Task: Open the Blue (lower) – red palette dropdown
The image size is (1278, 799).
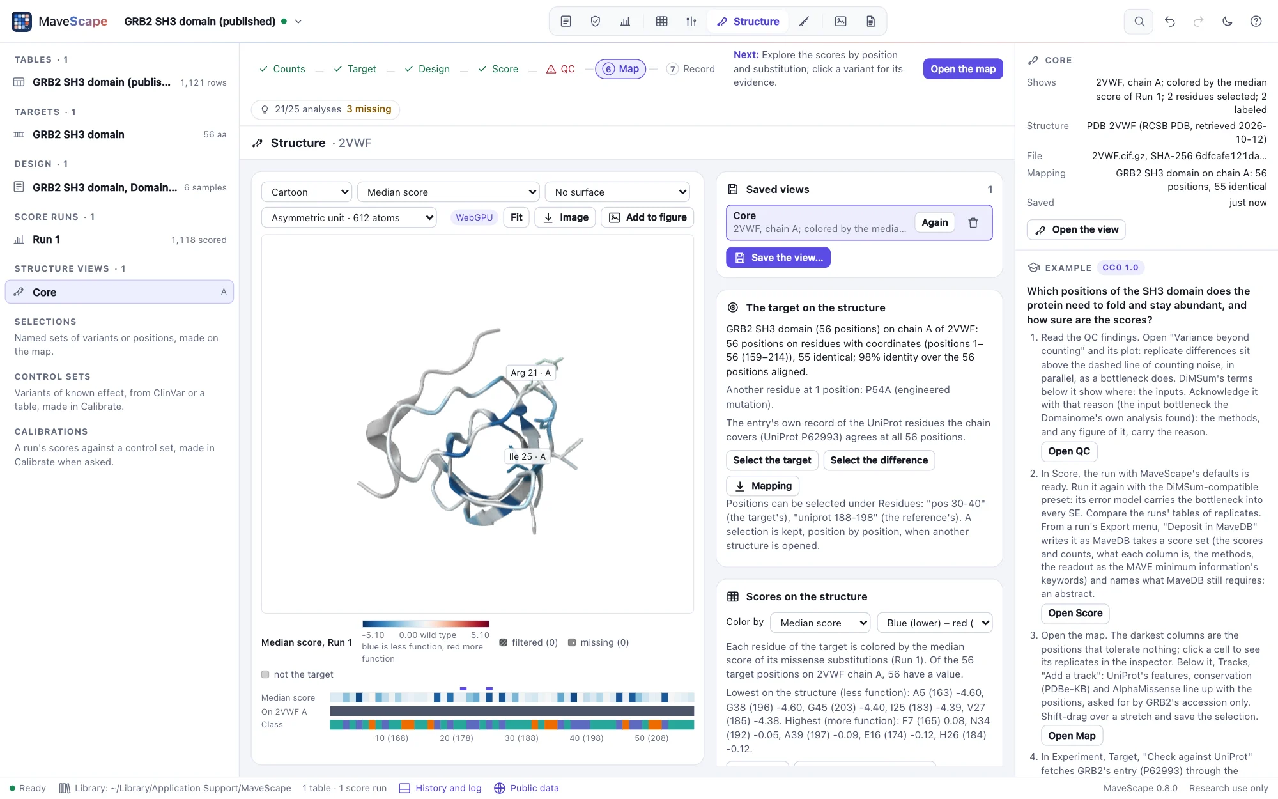Action: point(935,623)
